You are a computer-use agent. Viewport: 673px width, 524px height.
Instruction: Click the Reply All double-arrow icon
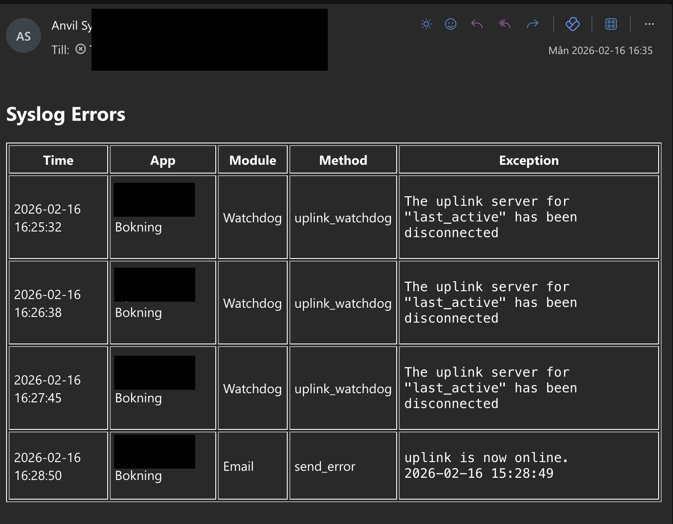coord(505,24)
